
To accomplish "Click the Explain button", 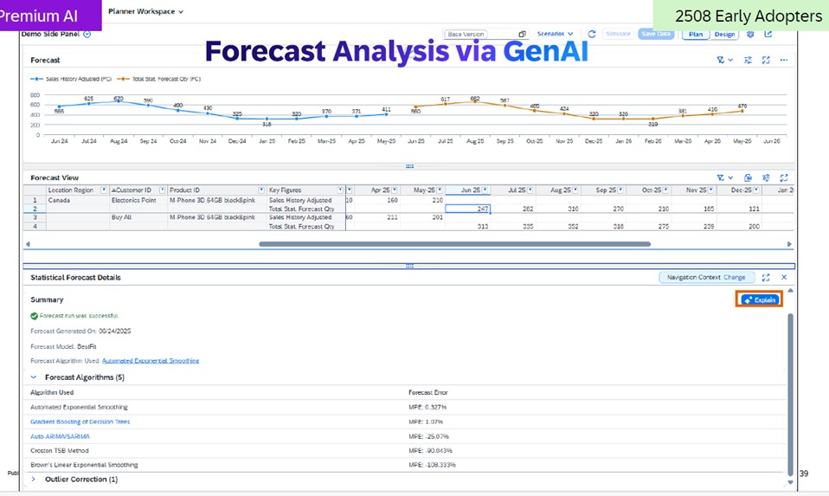I will [x=760, y=300].
